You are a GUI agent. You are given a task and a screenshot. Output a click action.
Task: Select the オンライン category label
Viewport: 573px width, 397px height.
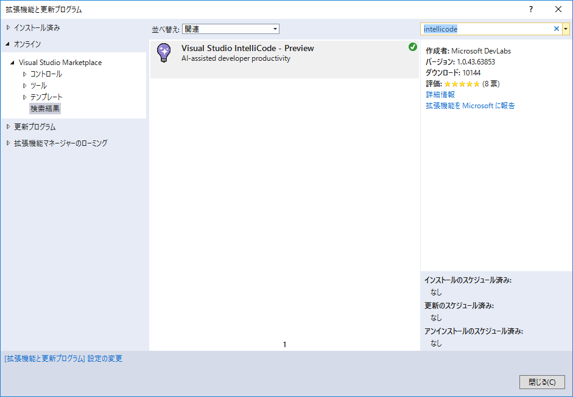pyautogui.click(x=27, y=44)
